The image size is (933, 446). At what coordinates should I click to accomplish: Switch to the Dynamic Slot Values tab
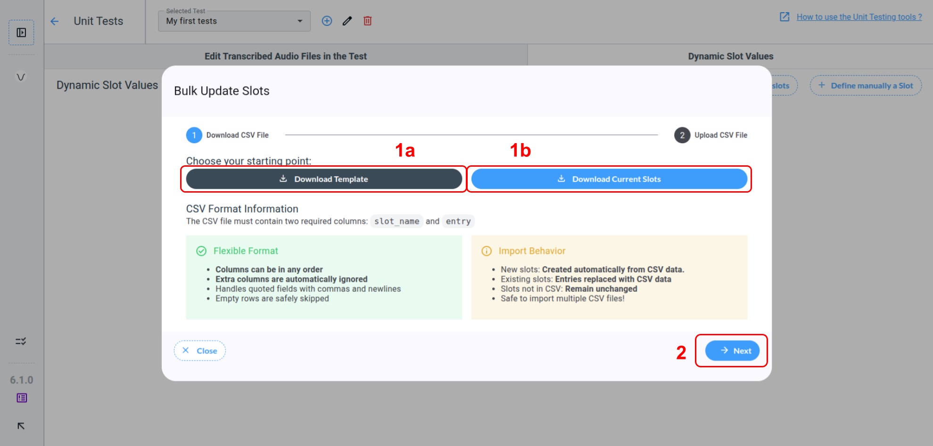[x=730, y=56]
